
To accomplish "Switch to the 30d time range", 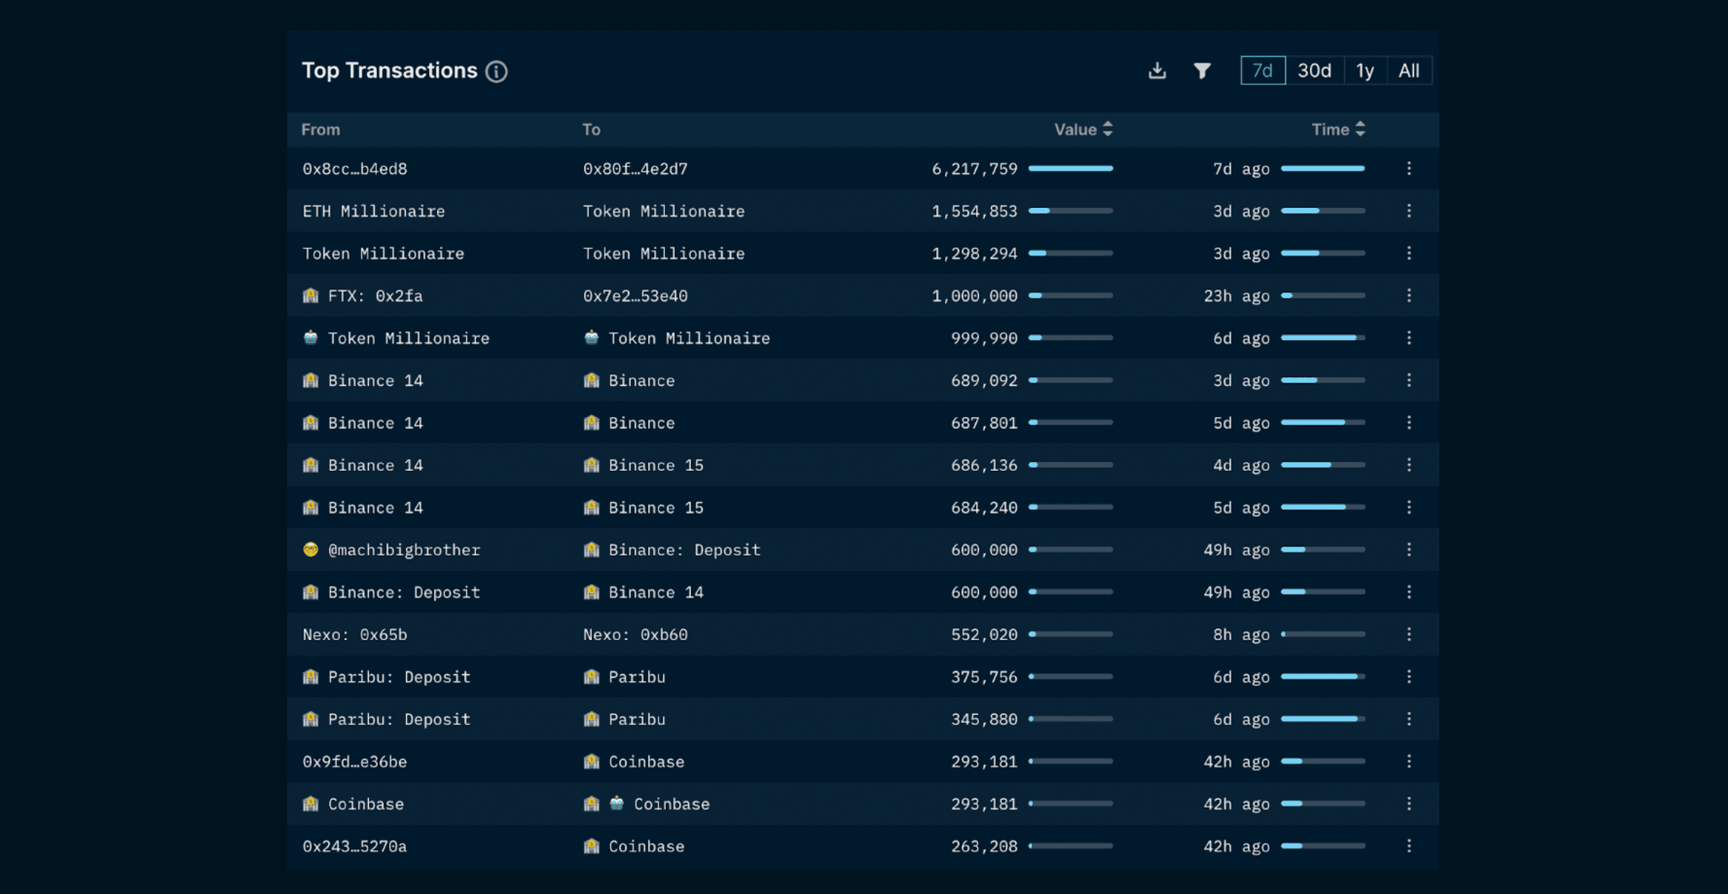I will 1314,71.
